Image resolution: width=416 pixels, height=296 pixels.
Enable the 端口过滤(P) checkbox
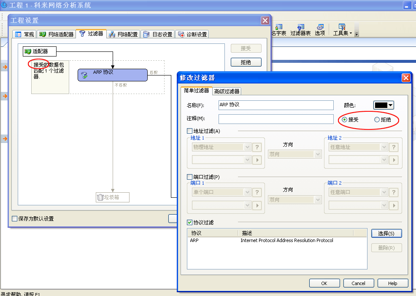pyautogui.click(x=190, y=177)
